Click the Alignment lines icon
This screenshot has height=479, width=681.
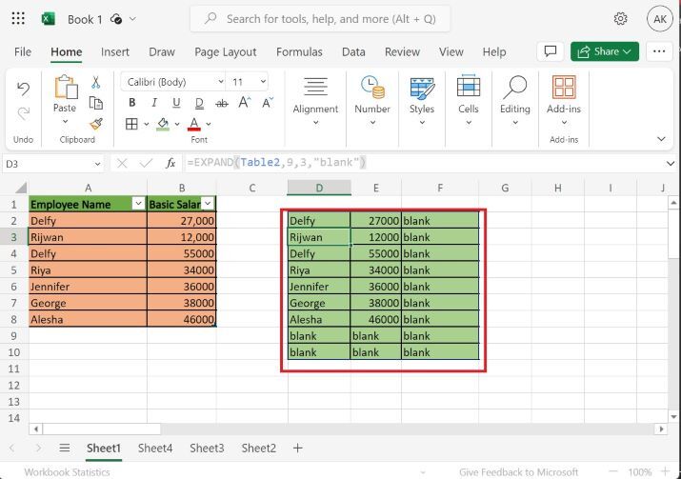click(x=316, y=87)
